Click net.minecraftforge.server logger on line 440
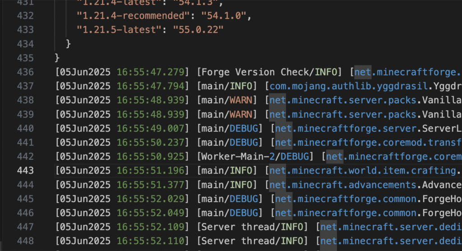This screenshot has height=251, width=462. (346, 128)
